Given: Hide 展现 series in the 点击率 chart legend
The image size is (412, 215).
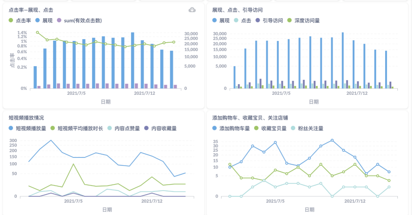Looking at the screenshot, I should [x=44, y=21].
